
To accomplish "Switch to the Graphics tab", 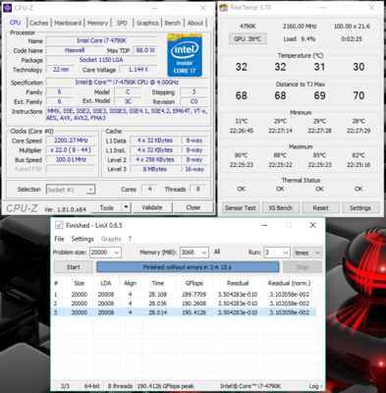I will click(147, 23).
